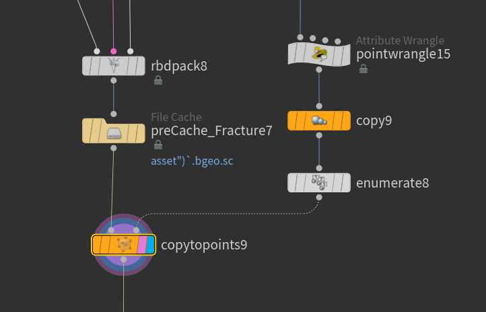Click the input connector of preCache_Fracture7
The width and height of the screenshot is (486, 312).
(x=114, y=114)
